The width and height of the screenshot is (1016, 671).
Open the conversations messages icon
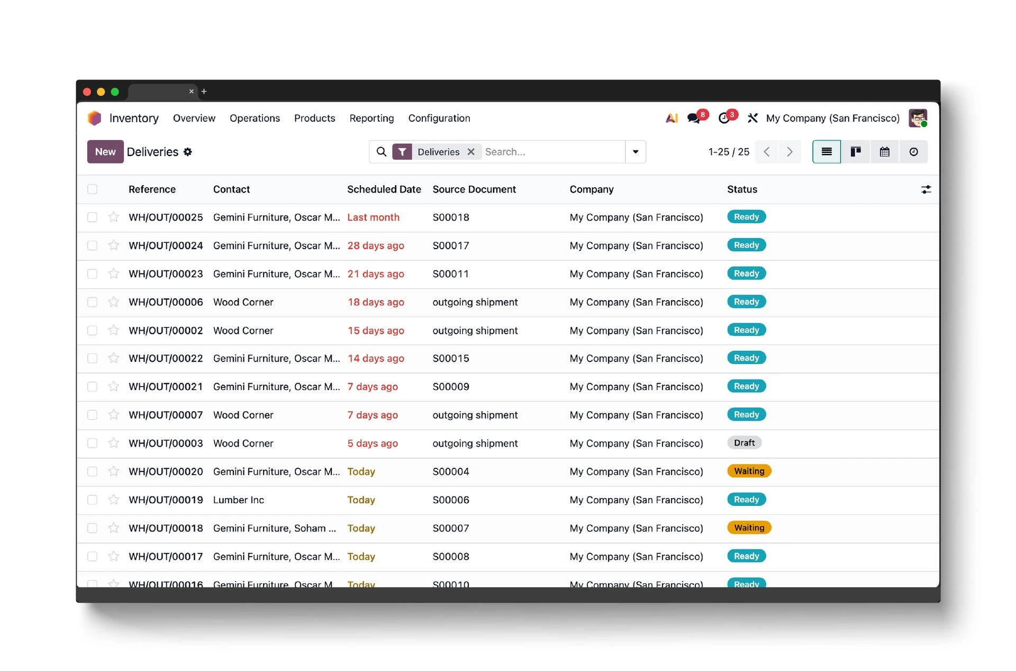click(694, 118)
